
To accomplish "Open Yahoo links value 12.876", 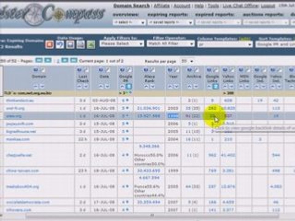I will pyautogui.click(x=228, y=186).
